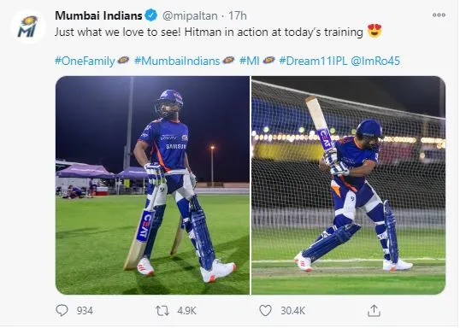Open the #Dream11IPL hashtag
The width and height of the screenshot is (460, 328).
click(313, 61)
